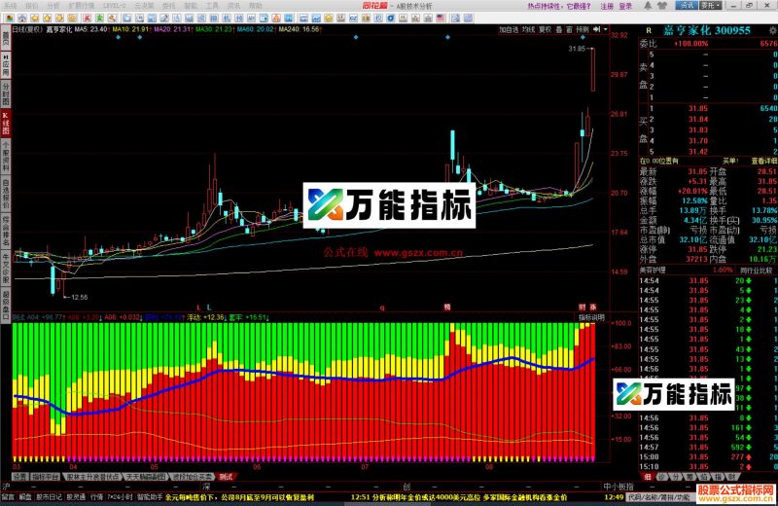Screen dimensions: 778x506
Task: Click the house home icon in toolbar
Action: [x=21, y=18]
